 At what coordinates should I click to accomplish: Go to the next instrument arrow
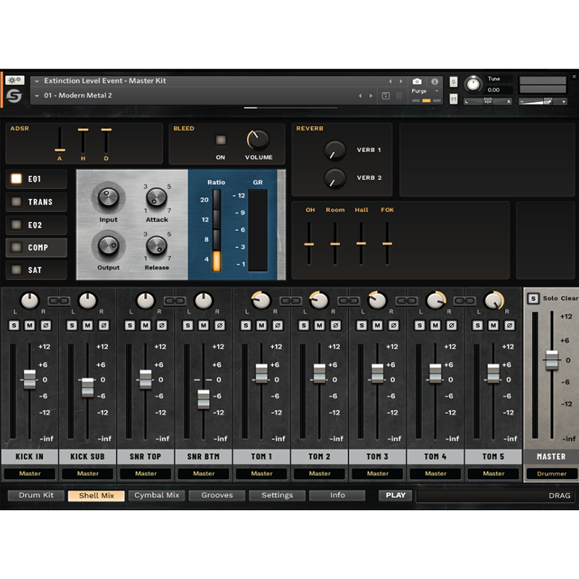(401, 81)
